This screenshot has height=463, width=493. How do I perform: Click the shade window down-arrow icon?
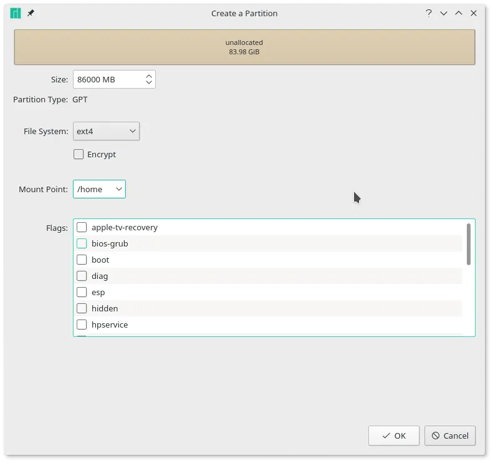(444, 13)
